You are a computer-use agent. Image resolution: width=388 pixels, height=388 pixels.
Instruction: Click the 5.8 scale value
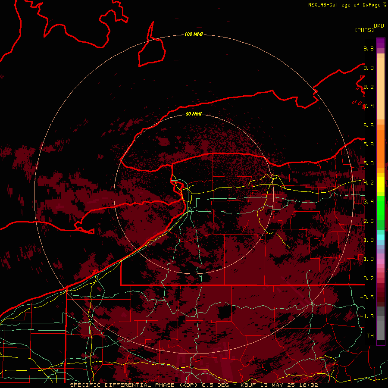pyautogui.click(x=369, y=144)
